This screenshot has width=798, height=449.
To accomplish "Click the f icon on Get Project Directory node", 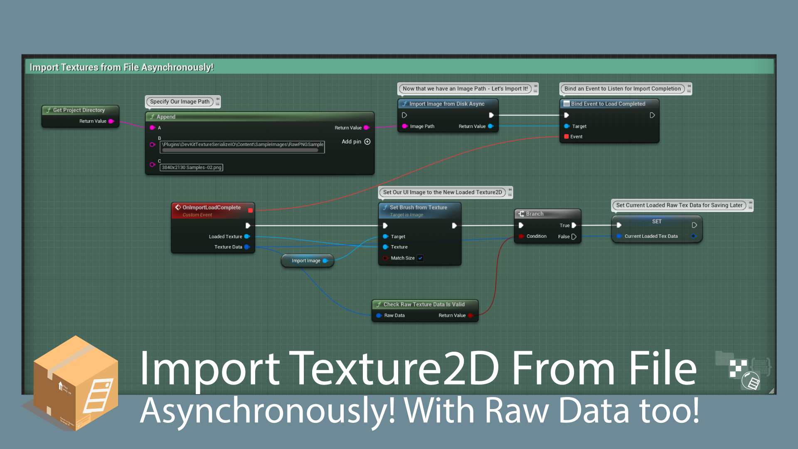I will tap(49, 110).
